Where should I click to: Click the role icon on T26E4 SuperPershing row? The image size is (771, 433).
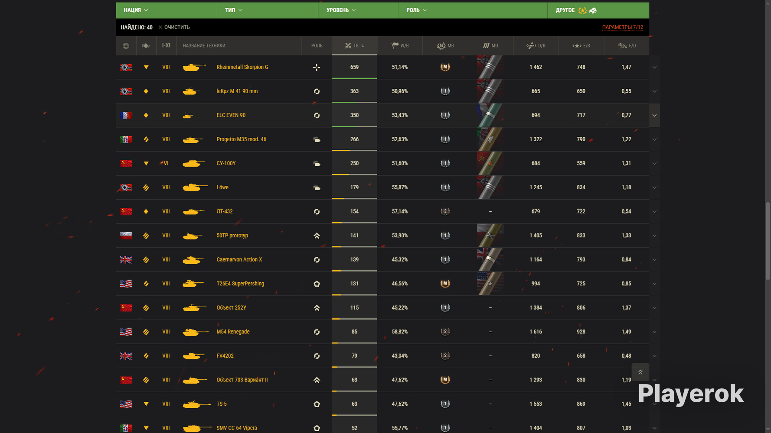317,284
